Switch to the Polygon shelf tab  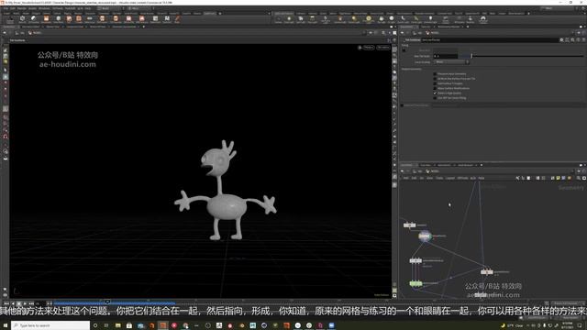tap(36, 14)
